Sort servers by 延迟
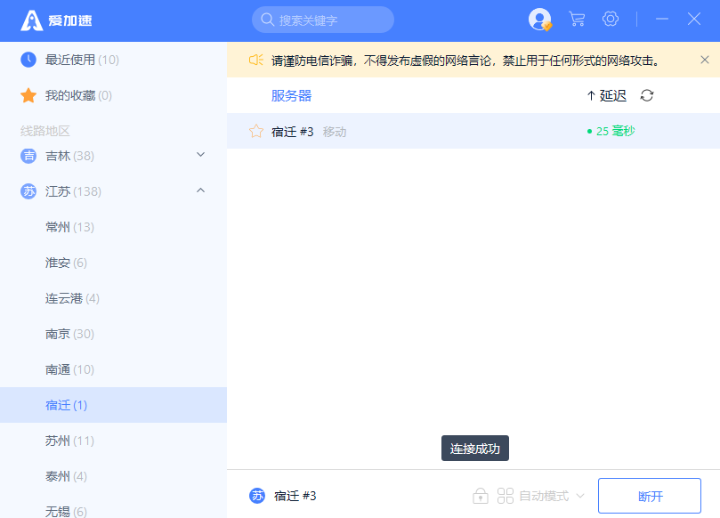The width and height of the screenshot is (720, 518). [x=607, y=95]
